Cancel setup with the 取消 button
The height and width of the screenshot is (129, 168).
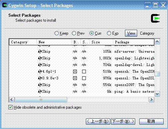coord(151,121)
